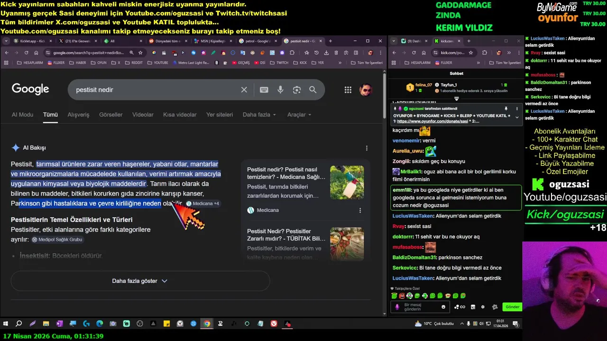Switch to the Videolar results tab

coord(143,115)
